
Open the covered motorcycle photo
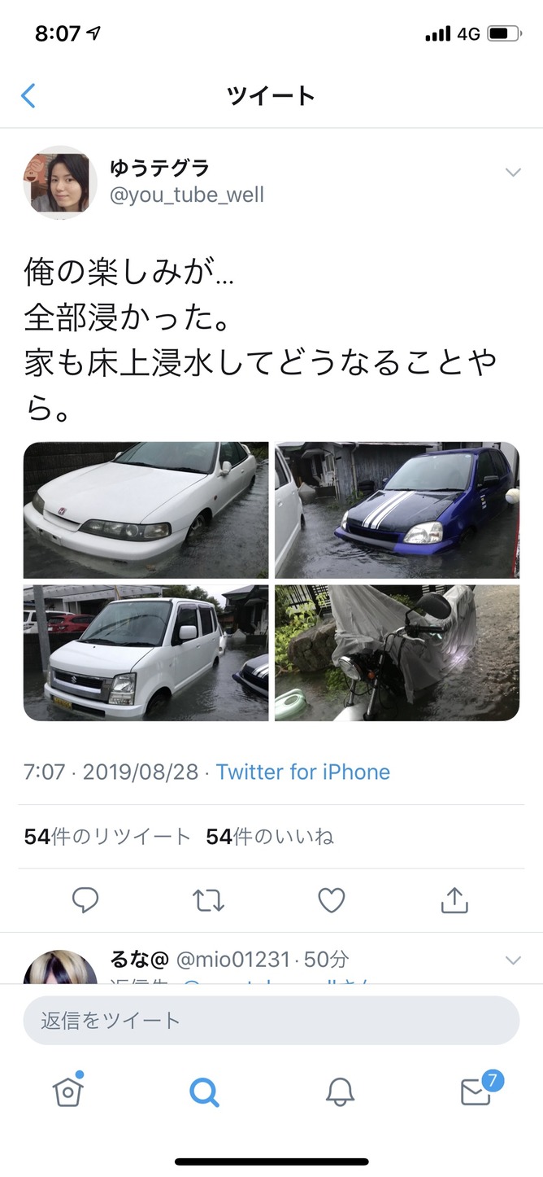(397, 653)
